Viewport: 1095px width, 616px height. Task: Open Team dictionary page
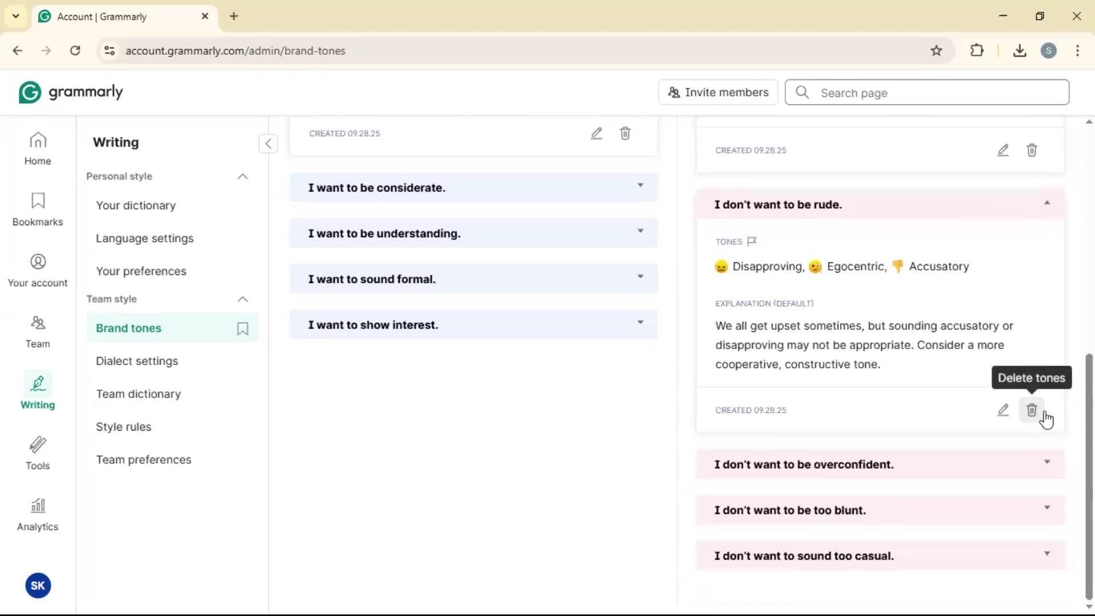tap(138, 394)
